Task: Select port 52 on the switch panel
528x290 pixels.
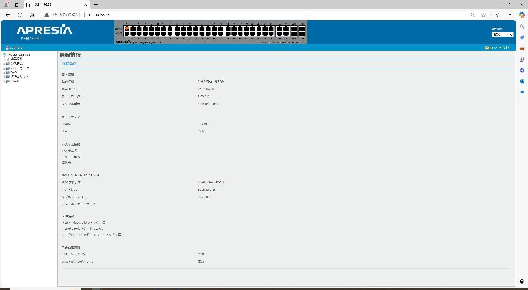Action: coord(286,33)
